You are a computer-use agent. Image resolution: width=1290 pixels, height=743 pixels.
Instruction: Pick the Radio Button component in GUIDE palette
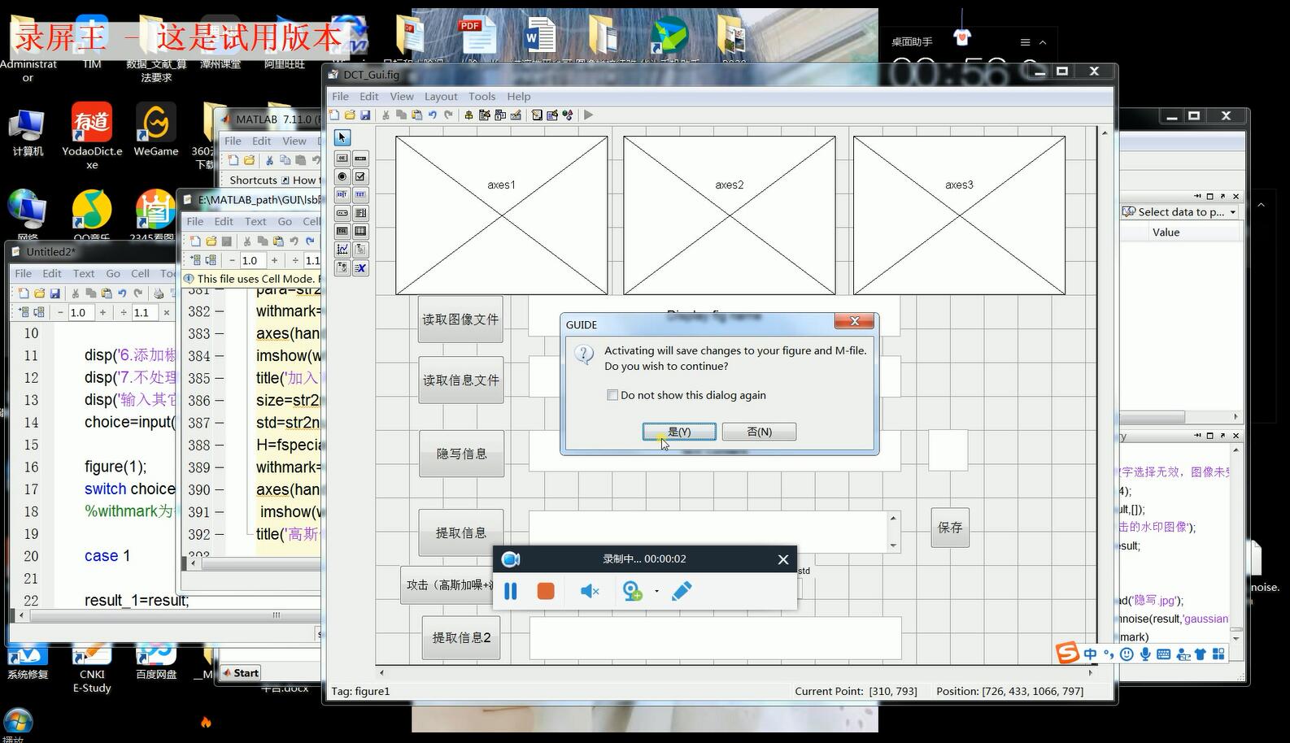coord(342,176)
